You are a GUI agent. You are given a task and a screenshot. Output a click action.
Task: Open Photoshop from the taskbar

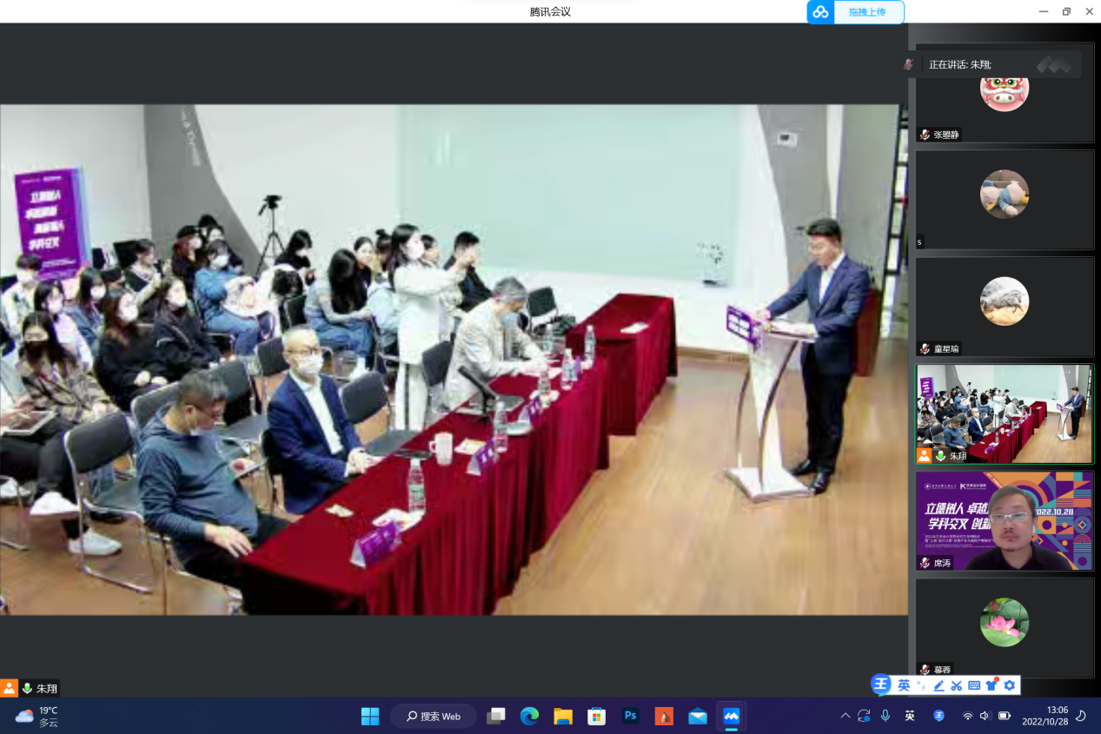point(631,716)
